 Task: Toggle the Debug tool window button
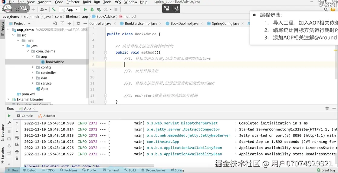[x=30, y=170]
